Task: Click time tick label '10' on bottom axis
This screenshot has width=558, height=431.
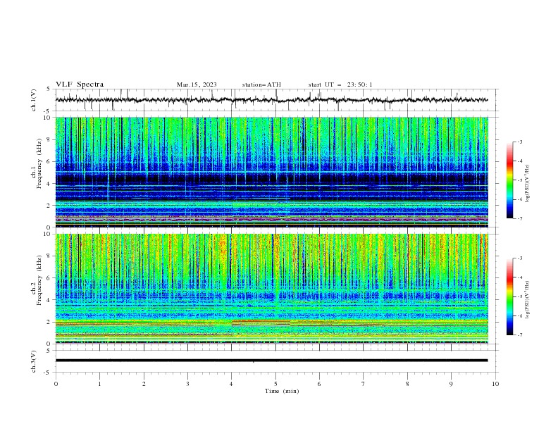Action: click(495, 384)
